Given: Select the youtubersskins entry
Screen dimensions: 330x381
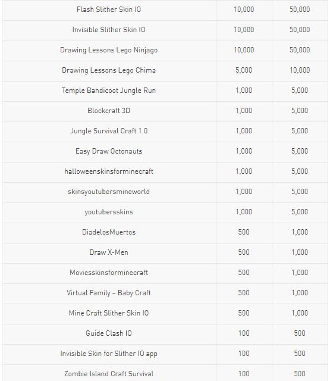Looking at the screenshot, I should click(109, 212).
